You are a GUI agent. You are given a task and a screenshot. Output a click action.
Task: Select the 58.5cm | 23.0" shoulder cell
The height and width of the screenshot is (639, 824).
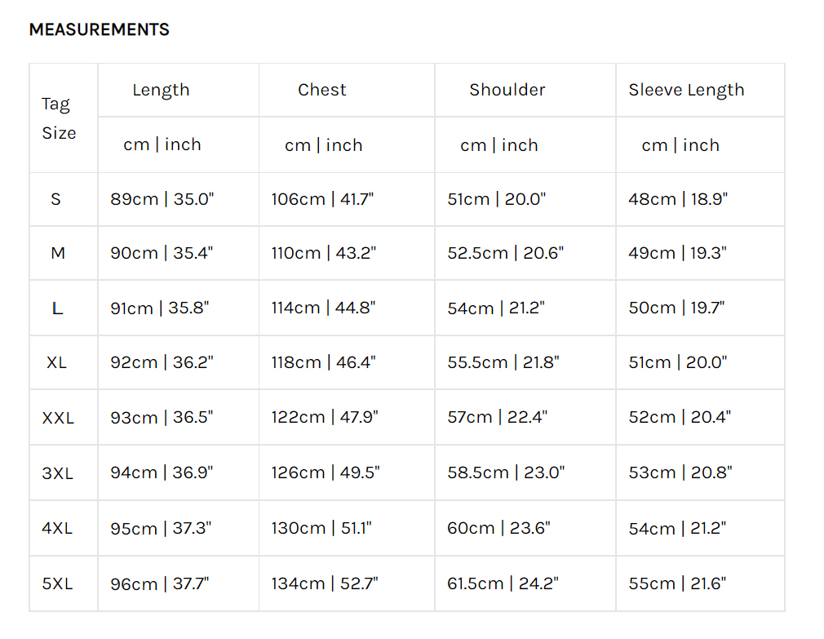click(506, 473)
